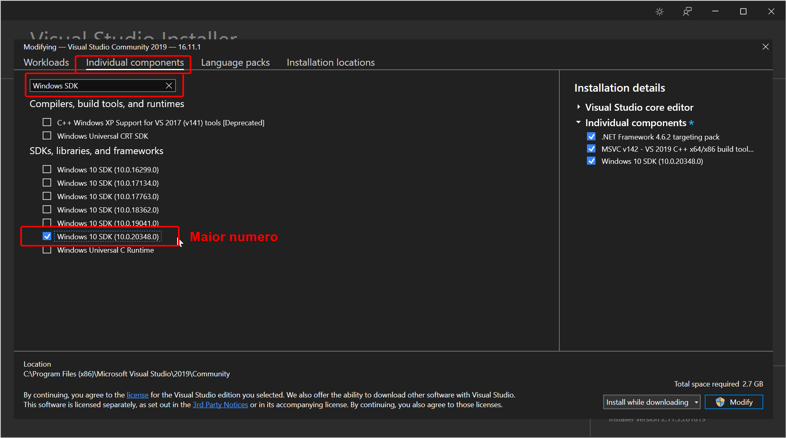Viewport: 786px width, 438px height.
Task: Check Windows Universal CRT SDK
Action: point(47,135)
